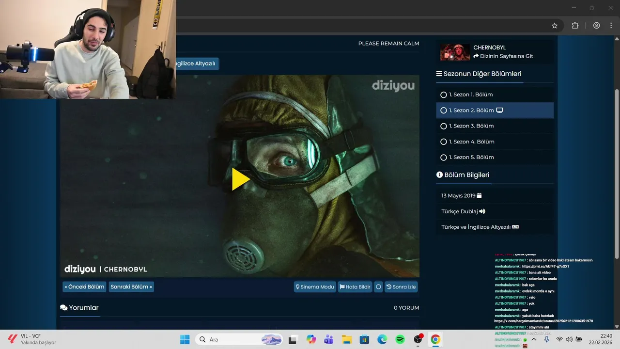Screen dimensions: 620x349
Task: Open the clock showing 22:40
Action: [600, 339]
